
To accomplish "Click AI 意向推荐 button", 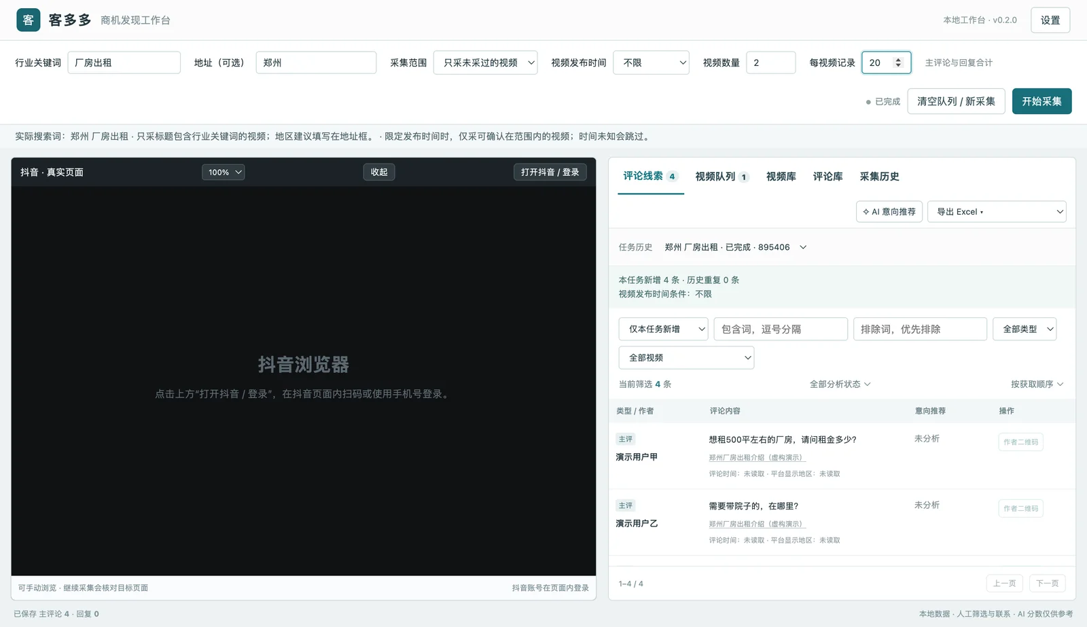I will pos(889,212).
